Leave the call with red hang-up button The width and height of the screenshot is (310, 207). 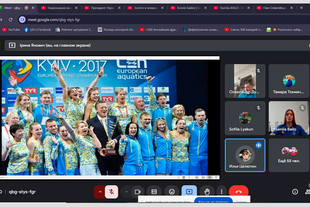238,192
